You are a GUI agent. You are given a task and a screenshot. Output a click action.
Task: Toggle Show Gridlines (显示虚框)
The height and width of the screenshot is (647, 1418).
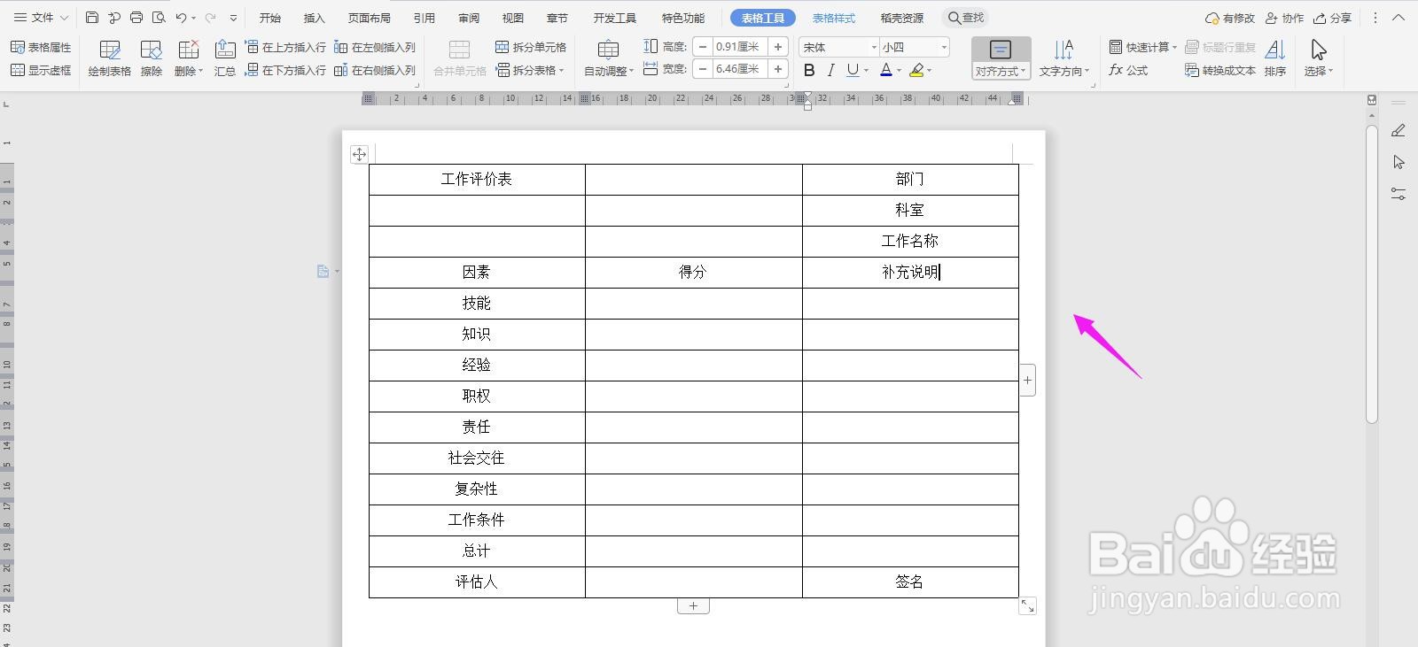point(41,70)
